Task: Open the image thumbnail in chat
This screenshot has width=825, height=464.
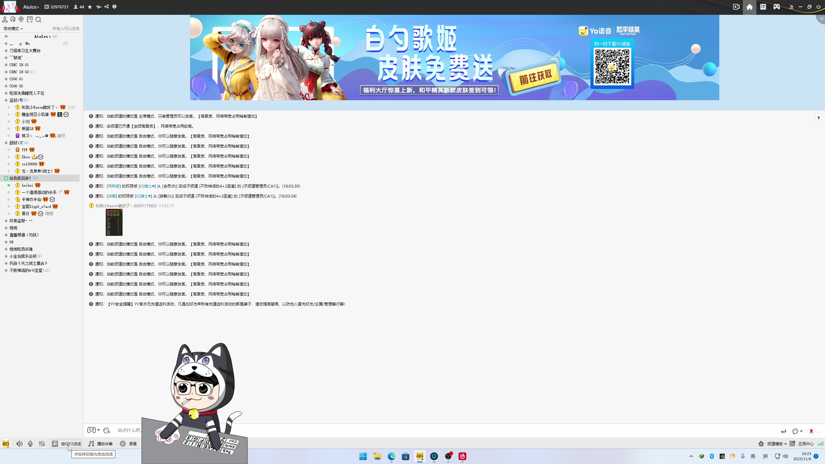Action: (114, 222)
